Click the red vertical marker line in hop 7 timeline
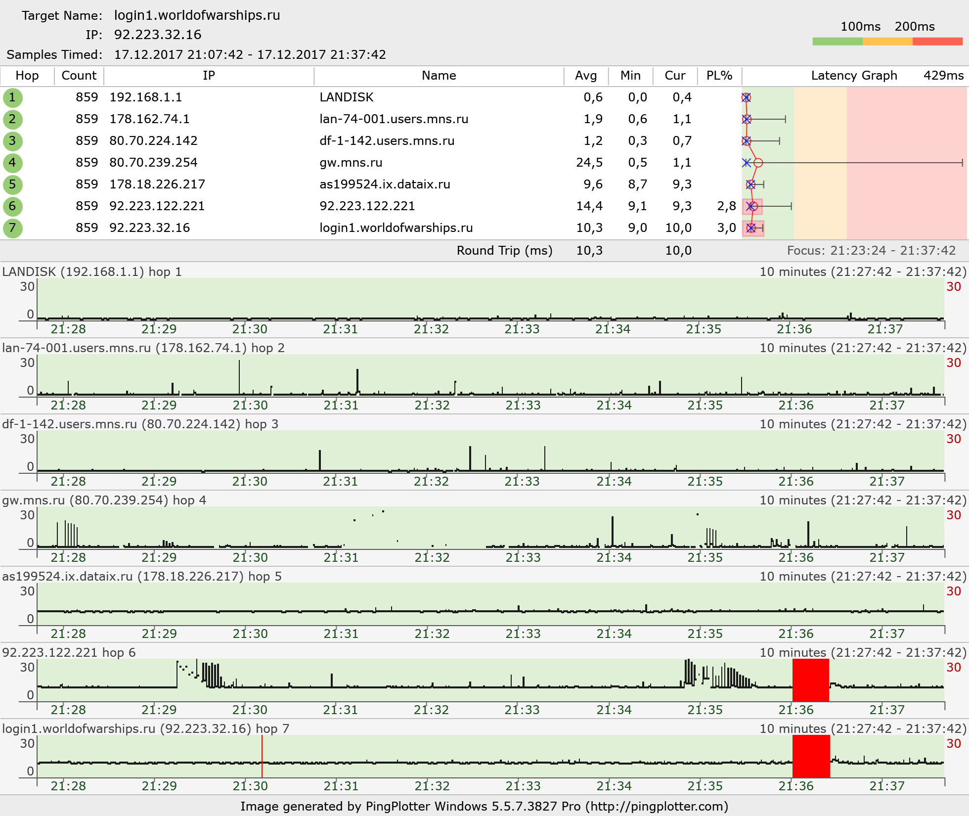 [262, 756]
